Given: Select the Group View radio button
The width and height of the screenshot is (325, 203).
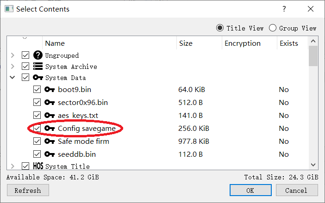Looking at the screenshot, I should click(273, 28).
